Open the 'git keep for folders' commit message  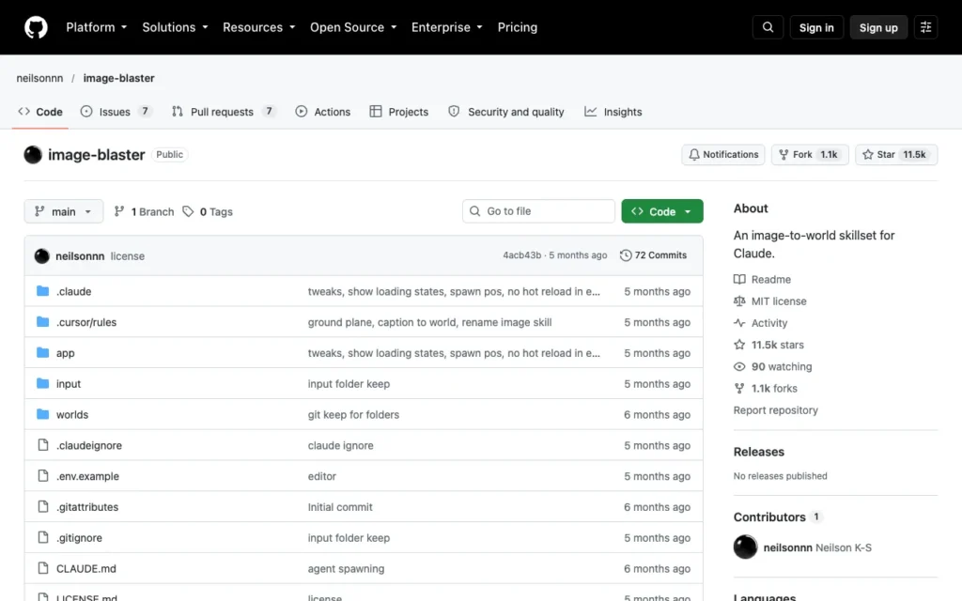353,414
